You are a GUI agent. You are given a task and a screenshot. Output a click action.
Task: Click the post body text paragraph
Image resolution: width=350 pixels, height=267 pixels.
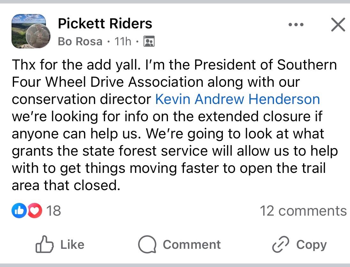pyautogui.click(x=174, y=125)
